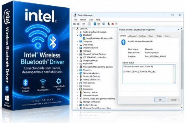
Task: Switch to the Advanced tab
Action: pos(132,36)
